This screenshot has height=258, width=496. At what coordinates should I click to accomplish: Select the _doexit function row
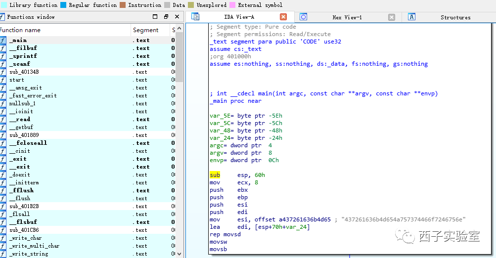tap(88, 174)
